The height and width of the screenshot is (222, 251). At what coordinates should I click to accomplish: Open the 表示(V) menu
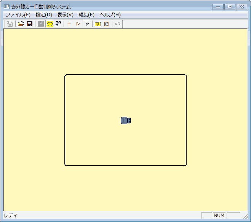66,15
